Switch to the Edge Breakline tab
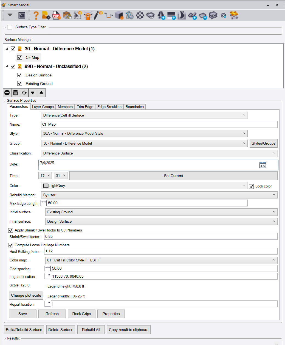 [x=109, y=107]
